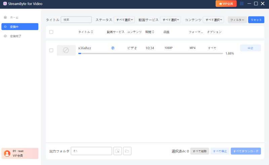
Task: Expand the 動画サービス dropdown
Action: click(x=170, y=20)
